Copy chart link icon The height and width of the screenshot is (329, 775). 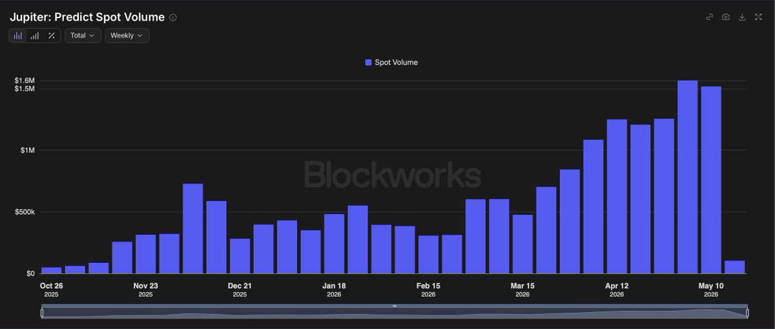[x=710, y=17]
